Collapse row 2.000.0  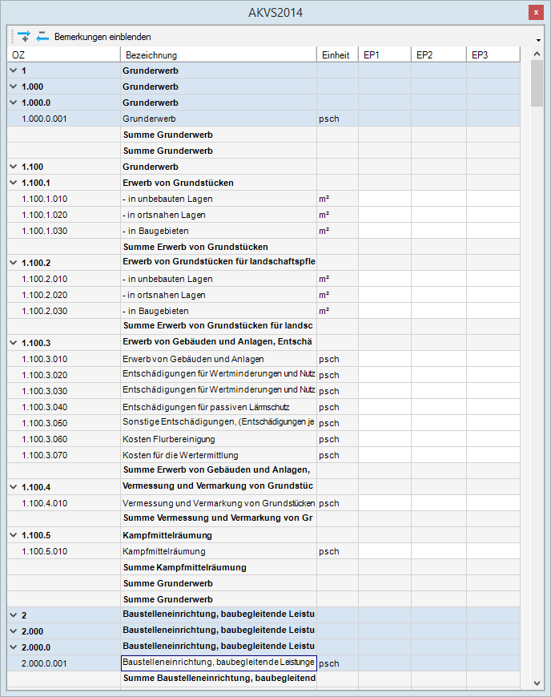[x=14, y=647]
